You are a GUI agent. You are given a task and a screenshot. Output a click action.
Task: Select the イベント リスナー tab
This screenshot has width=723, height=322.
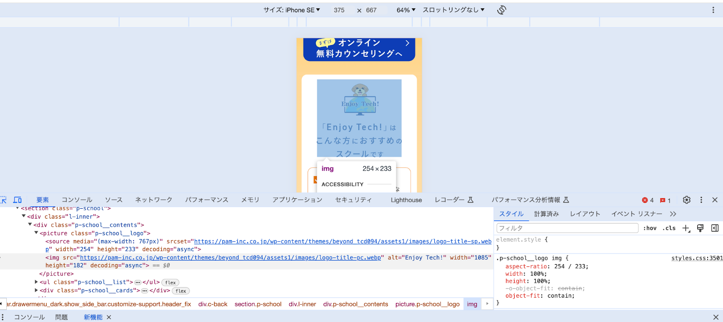[637, 214]
